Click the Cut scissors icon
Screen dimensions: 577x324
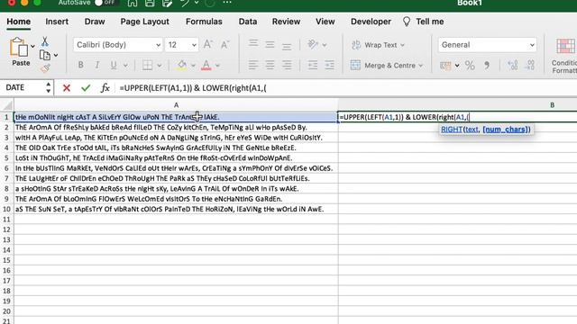[x=45, y=41]
